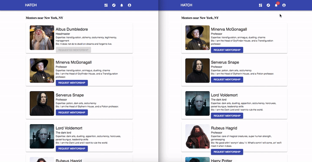Screen dimensions: 312x162
Task: Click Snape's expertise line in right window
Action: (x=231, y=70)
